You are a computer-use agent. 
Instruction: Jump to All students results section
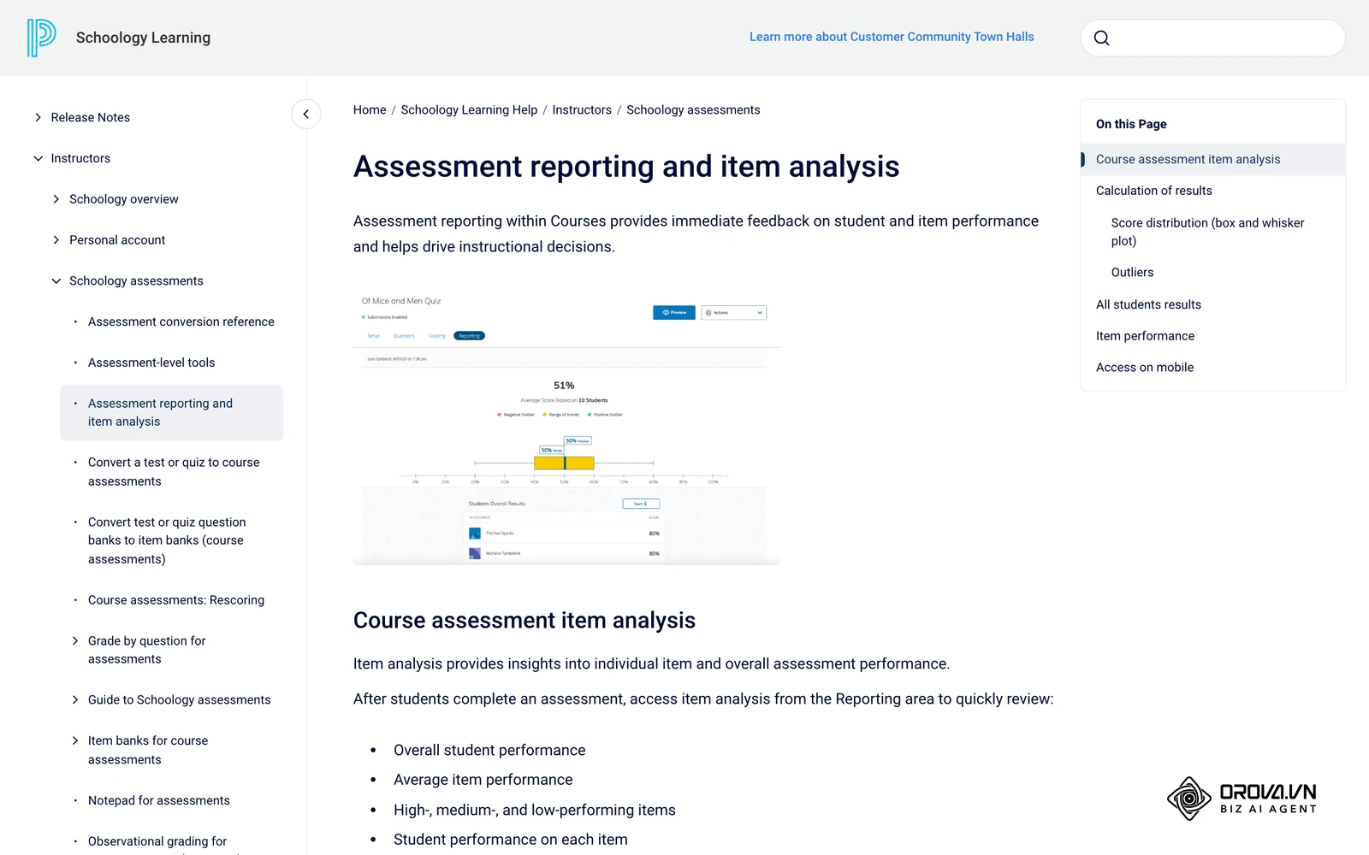click(x=1148, y=304)
